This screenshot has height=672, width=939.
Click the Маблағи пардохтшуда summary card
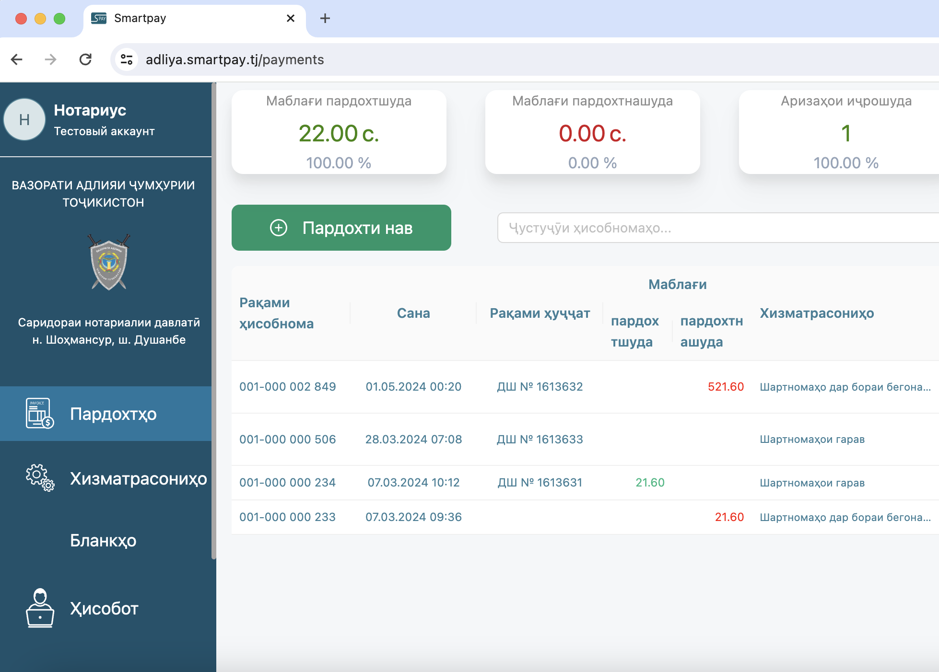click(339, 132)
